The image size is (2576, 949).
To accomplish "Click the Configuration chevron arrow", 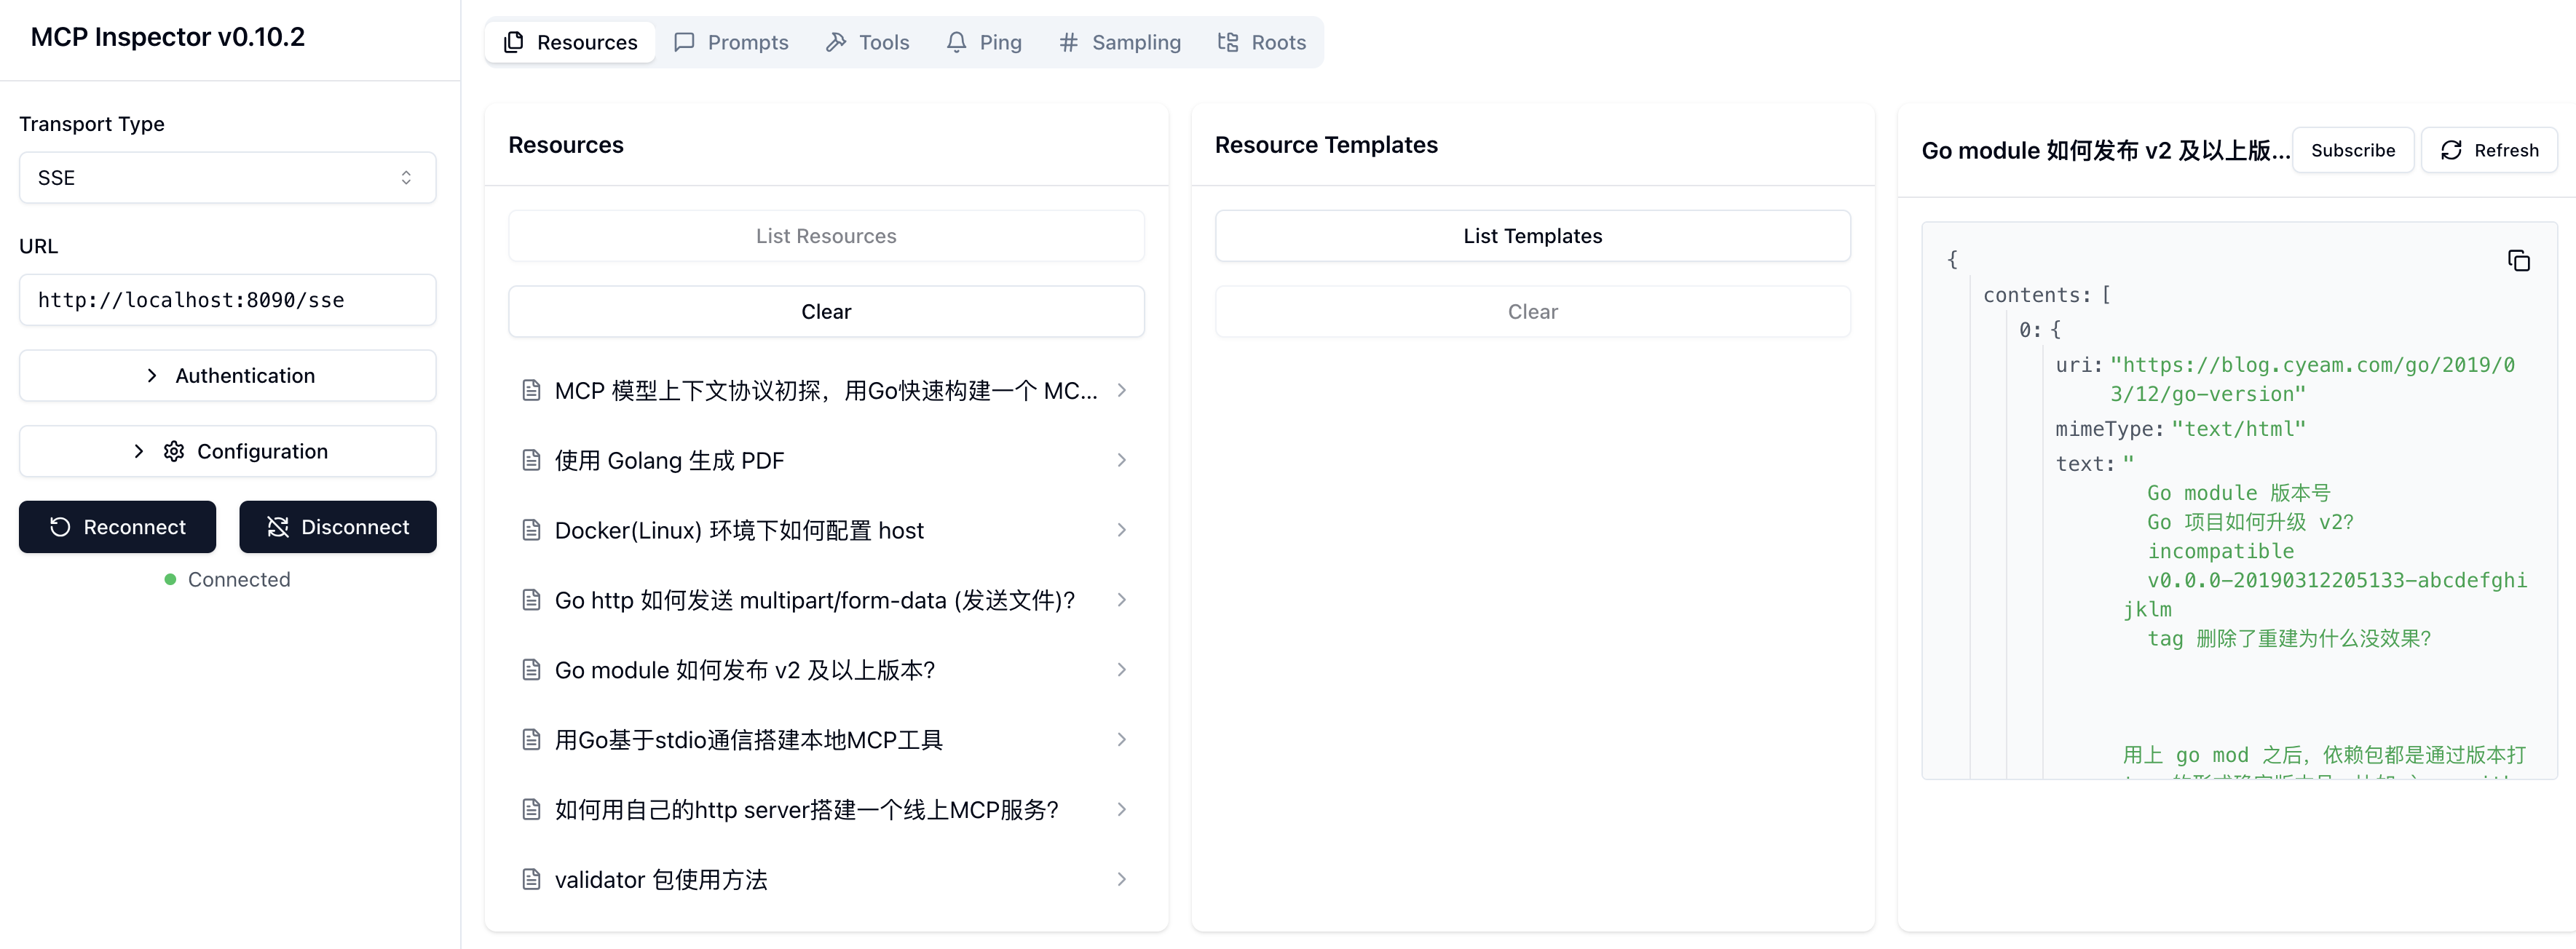I will 139,451.
